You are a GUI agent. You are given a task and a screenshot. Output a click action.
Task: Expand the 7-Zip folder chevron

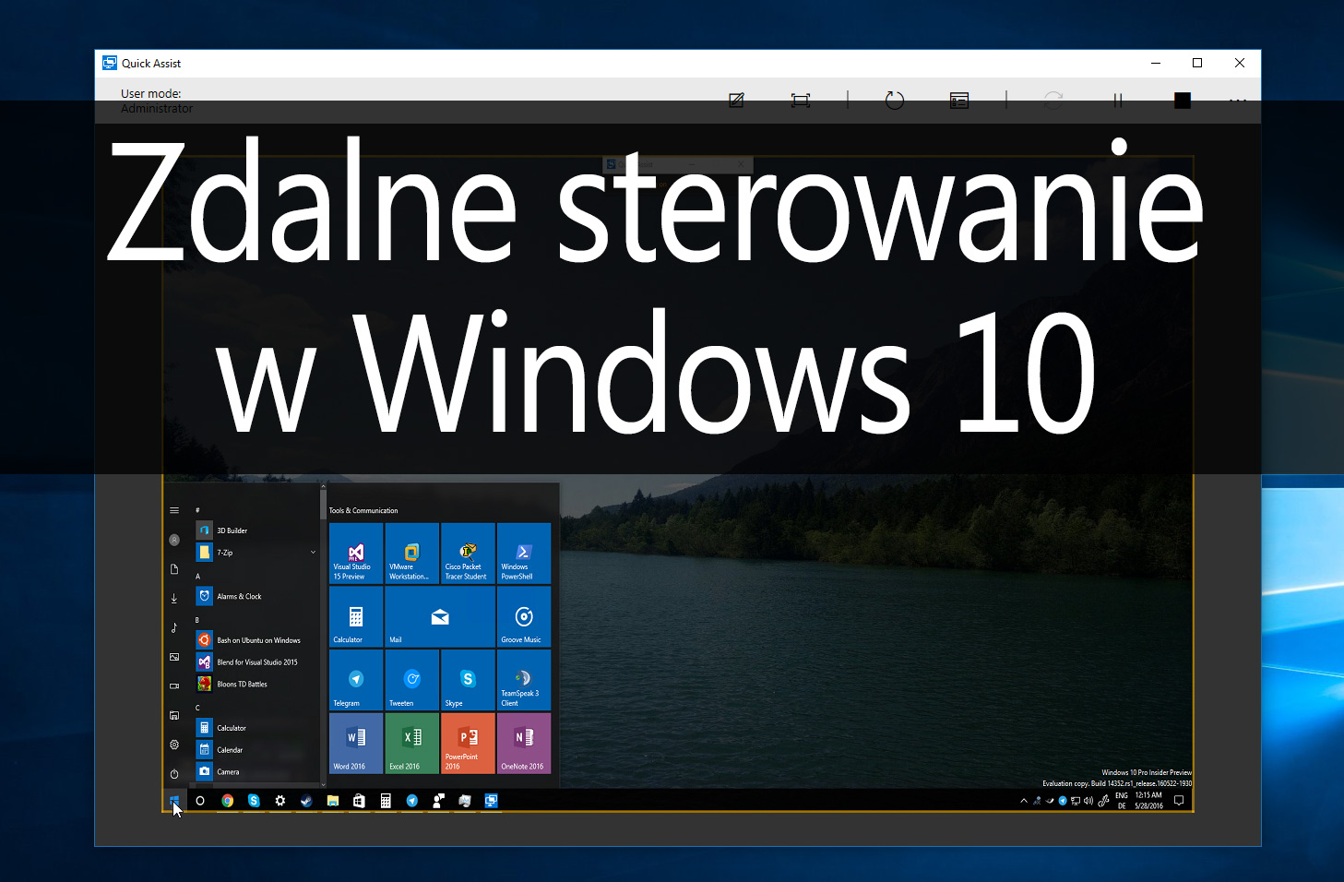(x=313, y=553)
